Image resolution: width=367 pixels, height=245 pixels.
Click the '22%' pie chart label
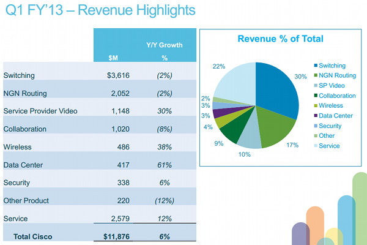coord(219,67)
